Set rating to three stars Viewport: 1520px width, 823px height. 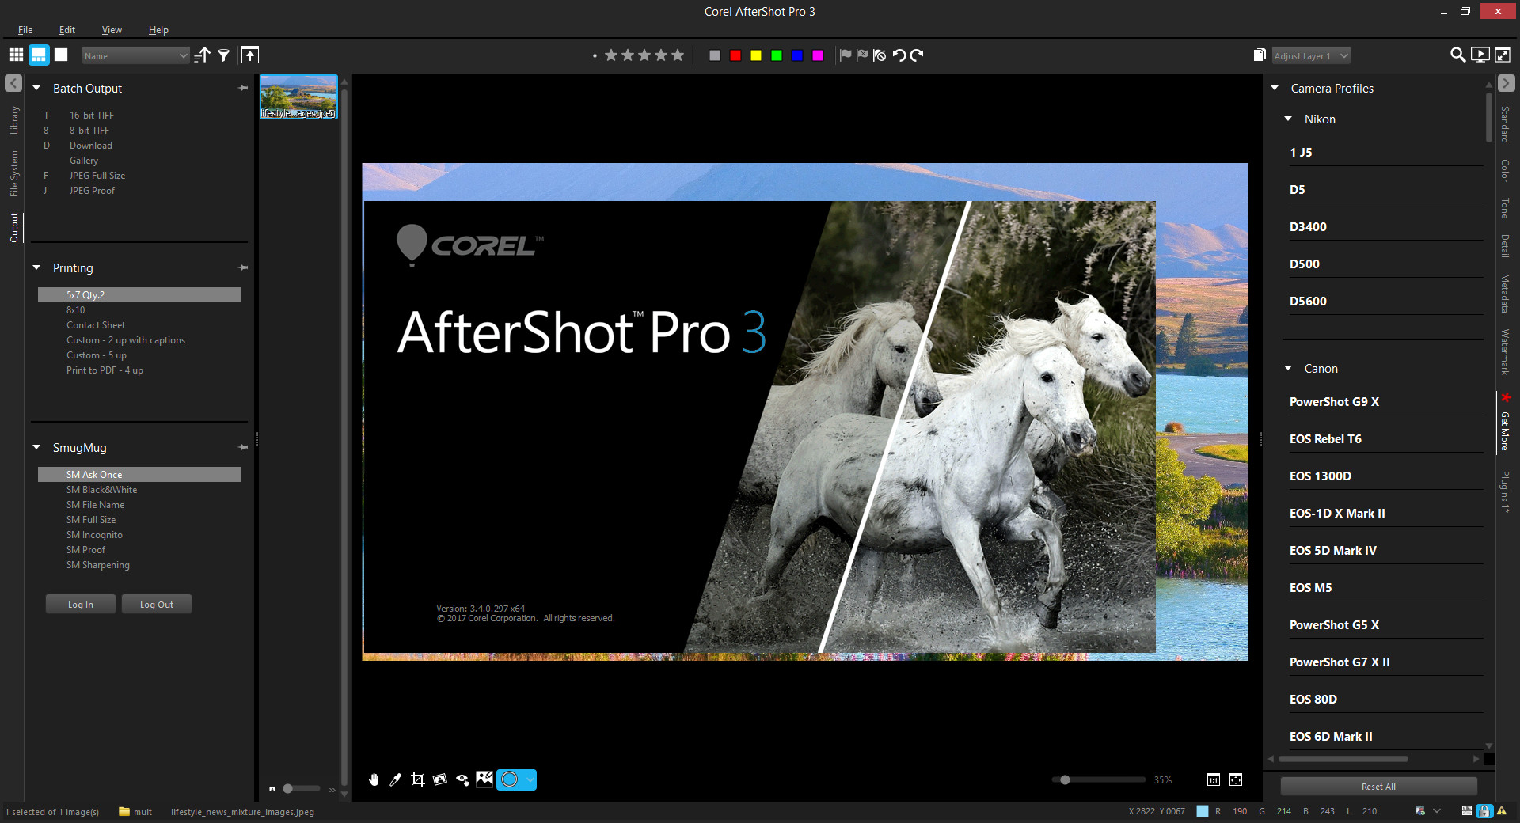point(644,55)
